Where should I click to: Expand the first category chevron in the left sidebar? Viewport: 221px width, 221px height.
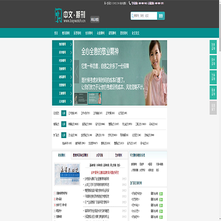(x=71, y=44)
